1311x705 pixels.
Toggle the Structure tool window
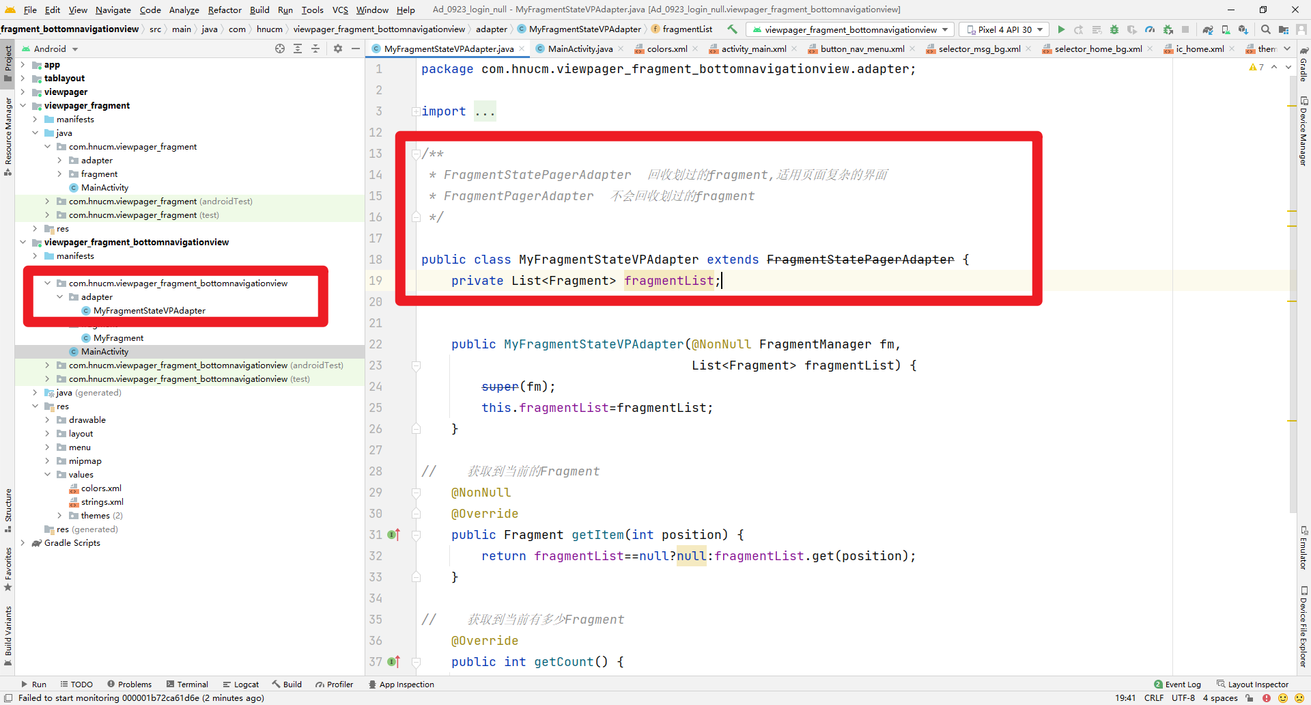[x=8, y=510]
